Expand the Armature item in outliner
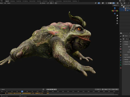Image resolution: width=130 pixels, height=97 pixels. [x=124, y=9]
